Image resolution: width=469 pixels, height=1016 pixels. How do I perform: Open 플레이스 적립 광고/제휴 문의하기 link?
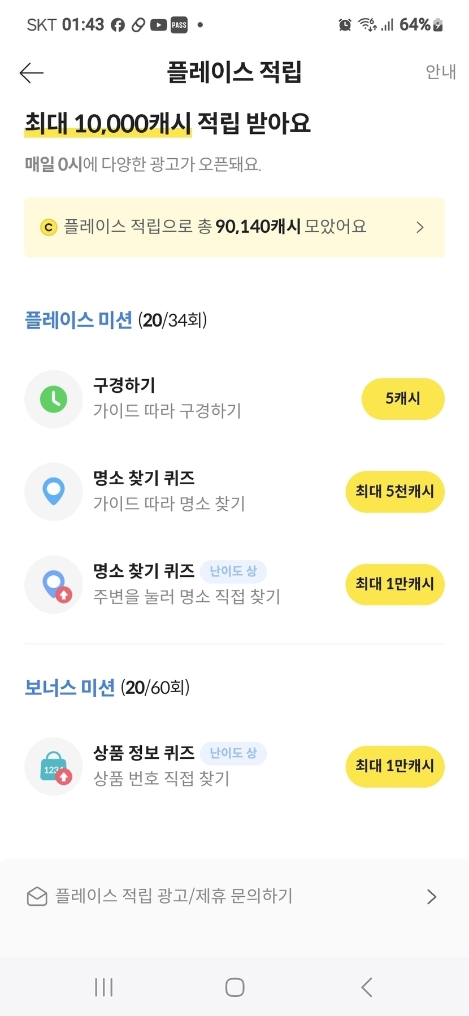coord(174,896)
